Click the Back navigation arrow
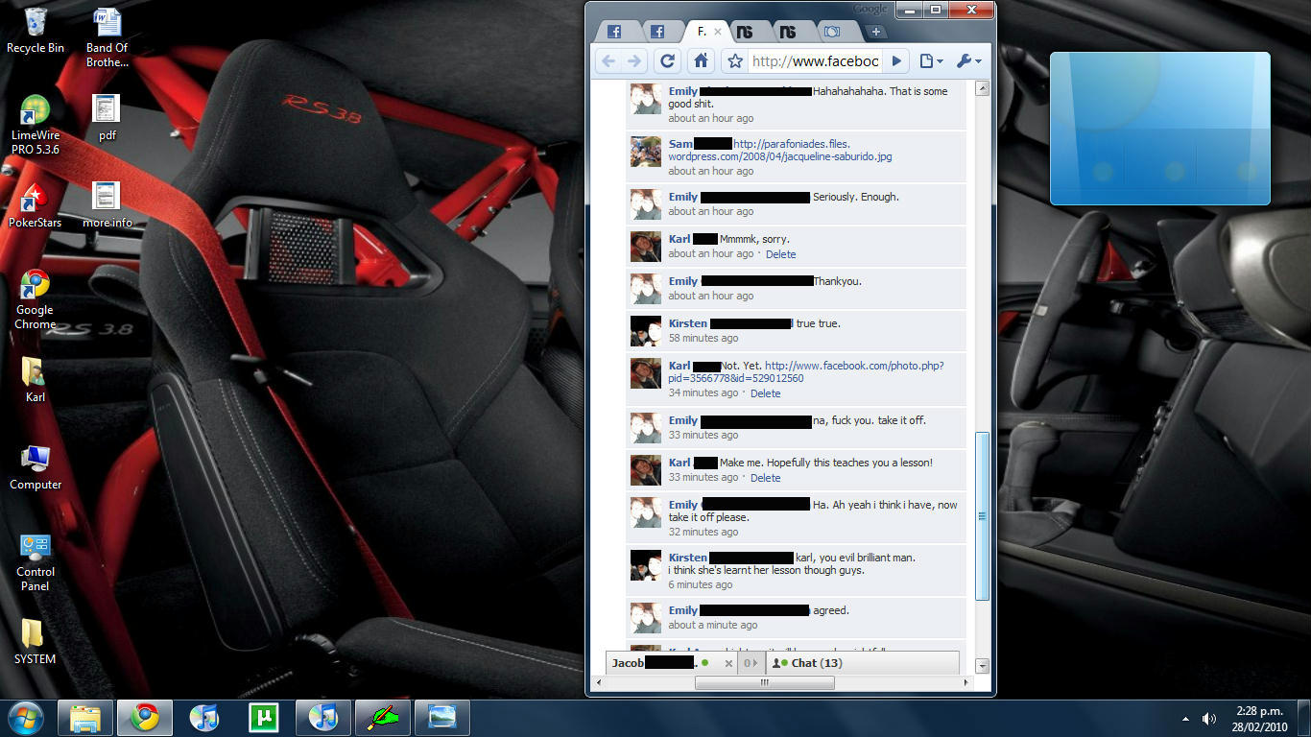Viewport: 1311px width, 737px height. pos(608,61)
